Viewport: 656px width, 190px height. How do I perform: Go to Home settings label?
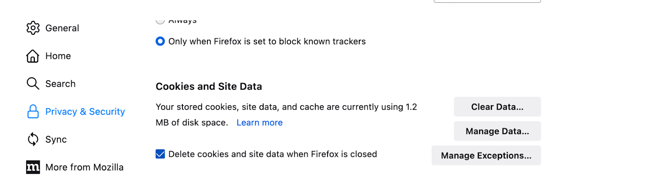58,56
